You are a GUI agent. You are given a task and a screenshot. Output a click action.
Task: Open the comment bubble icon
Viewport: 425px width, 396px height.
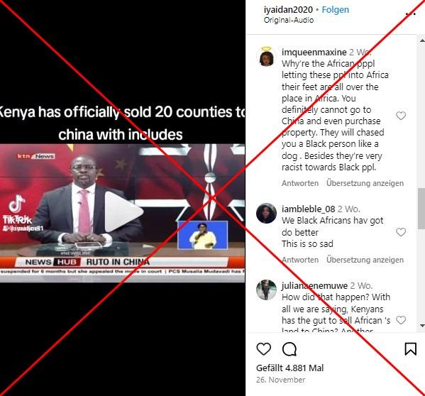(x=289, y=349)
